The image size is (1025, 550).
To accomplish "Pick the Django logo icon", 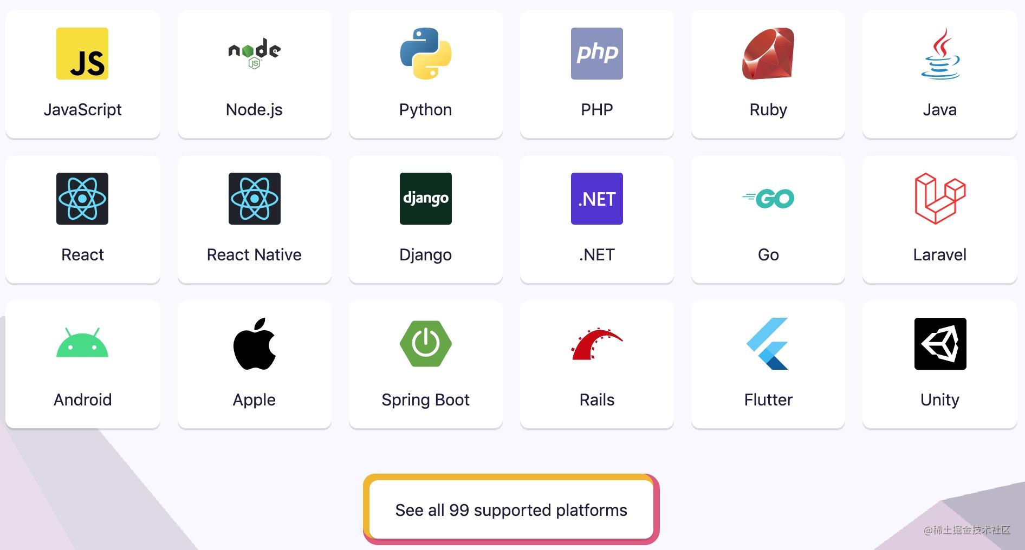I will [x=425, y=199].
